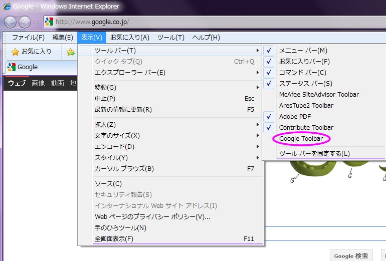Choose 中止(P) from the View menu
The image size is (386, 261).
pos(170,98)
